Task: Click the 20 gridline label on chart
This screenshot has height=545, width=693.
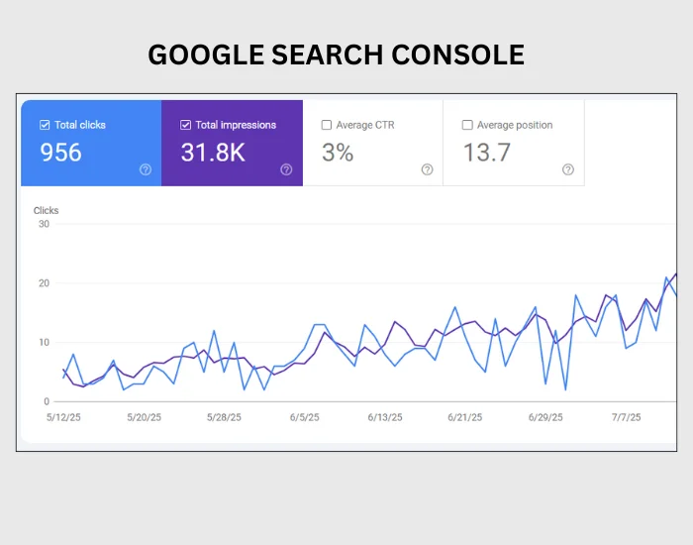Action: click(x=44, y=283)
